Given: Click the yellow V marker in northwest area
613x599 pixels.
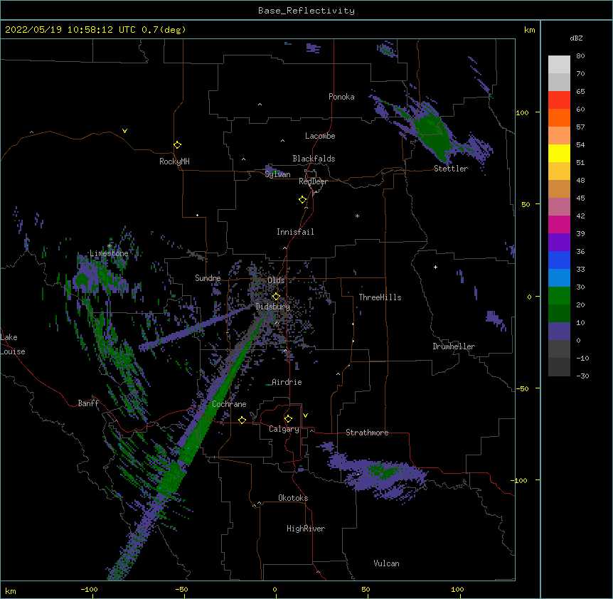Looking at the screenshot, I should tap(124, 131).
